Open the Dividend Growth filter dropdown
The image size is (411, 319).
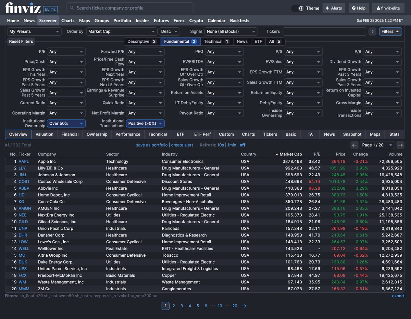coord(383,62)
